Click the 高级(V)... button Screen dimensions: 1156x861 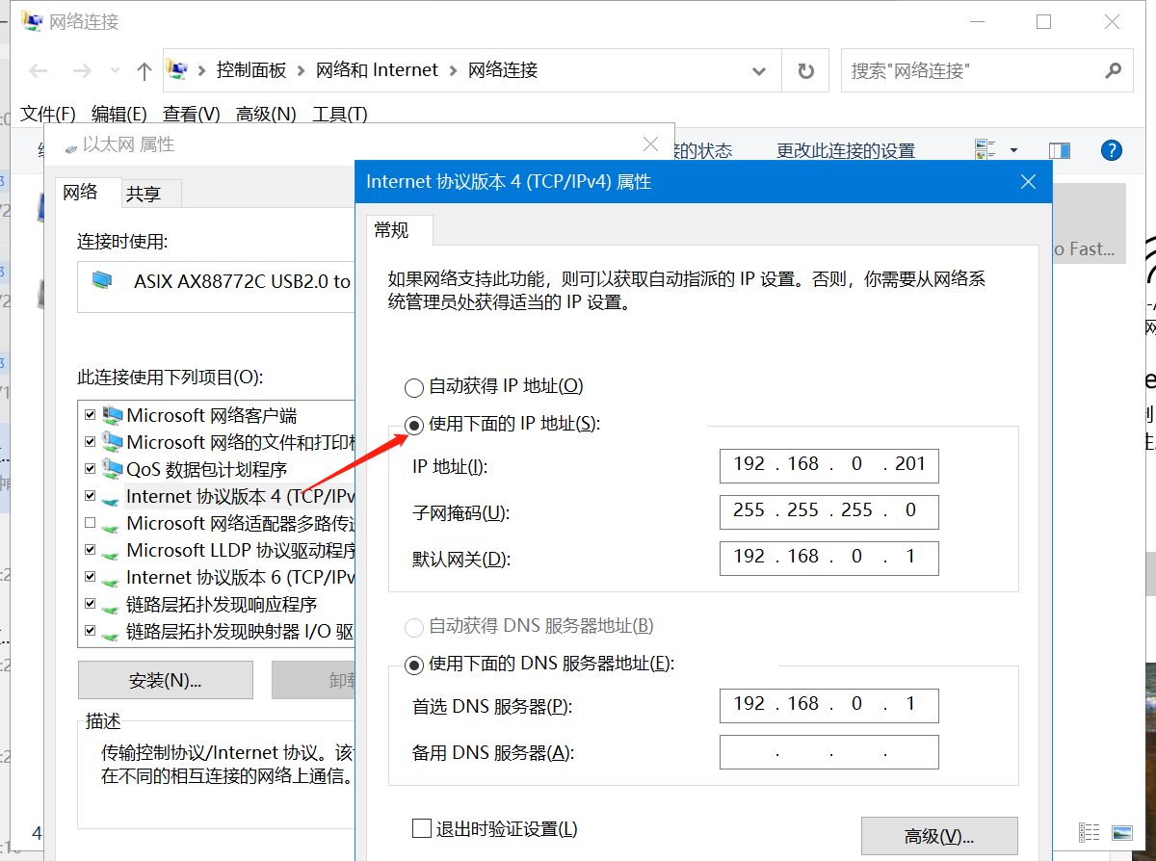point(938,836)
